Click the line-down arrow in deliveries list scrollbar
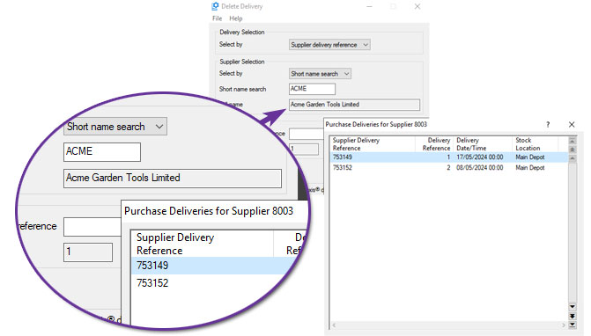Screen dimensions: 591x336 573,307
